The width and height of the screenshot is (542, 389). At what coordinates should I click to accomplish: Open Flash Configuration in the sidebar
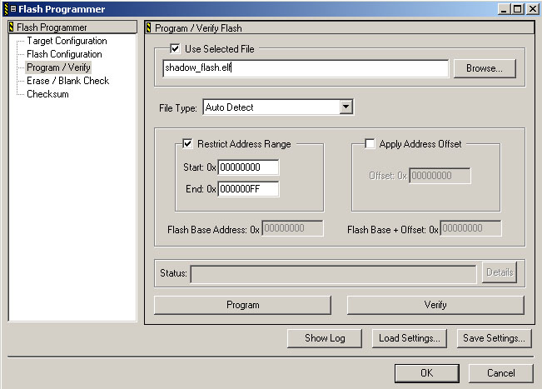point(64,54)
